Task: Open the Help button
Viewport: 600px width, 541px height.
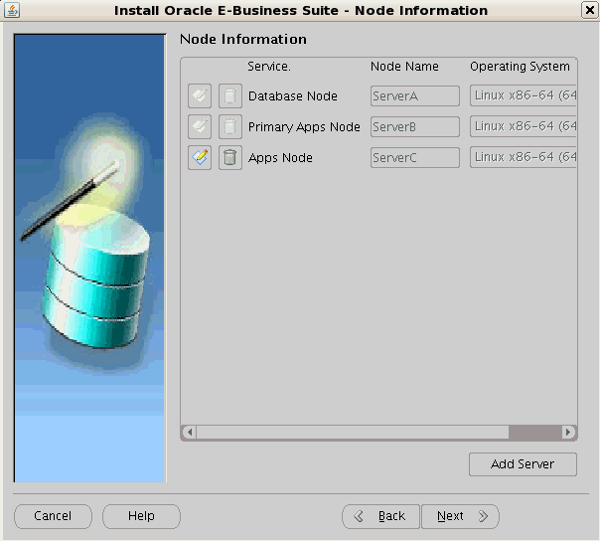Action: coord(141,516)
